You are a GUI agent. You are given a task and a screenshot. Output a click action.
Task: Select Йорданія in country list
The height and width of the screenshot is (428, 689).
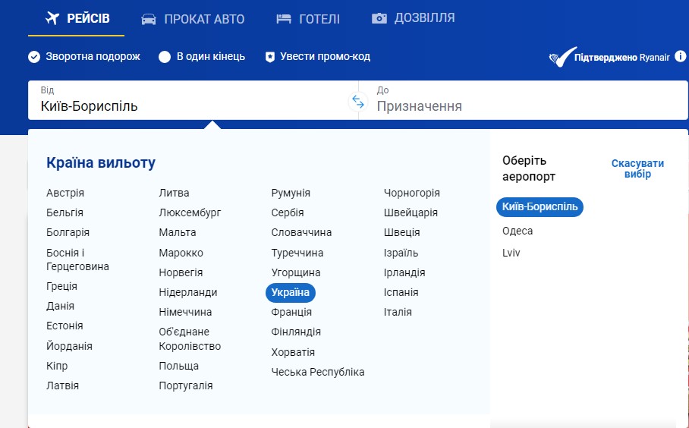(69, 346)
